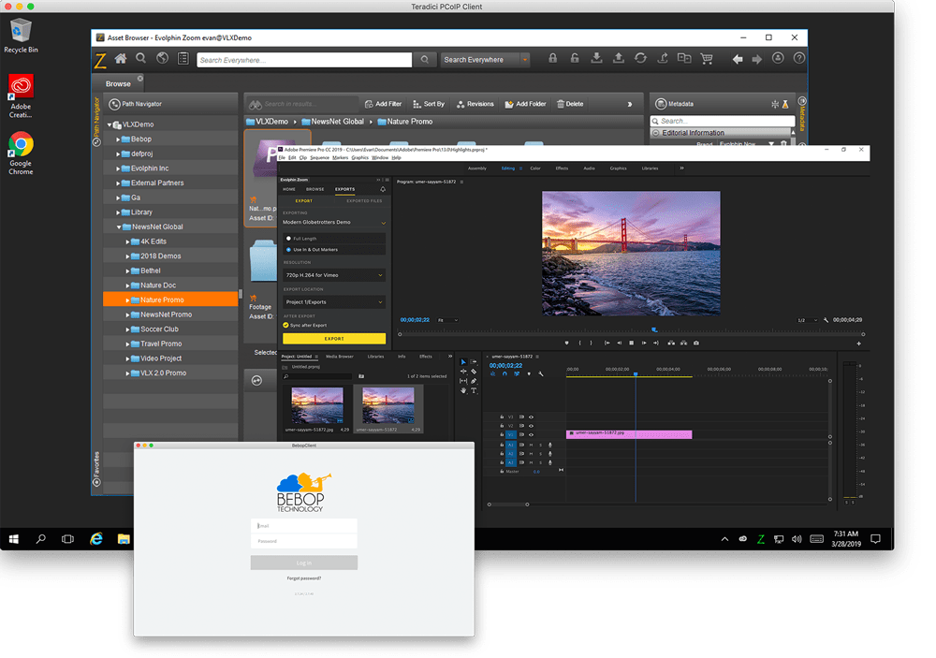The width and height of the screenshot is (936, 658).
Task: Open the 720p H.264 for Vimeo dropdown
Action: click(x=334, y=275)
